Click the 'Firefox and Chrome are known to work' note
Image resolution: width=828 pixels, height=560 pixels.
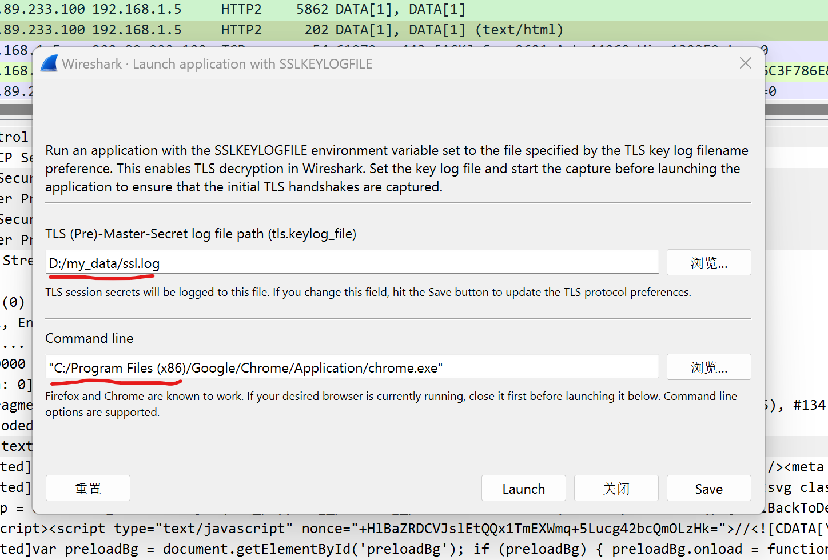(x=391, y=404)
